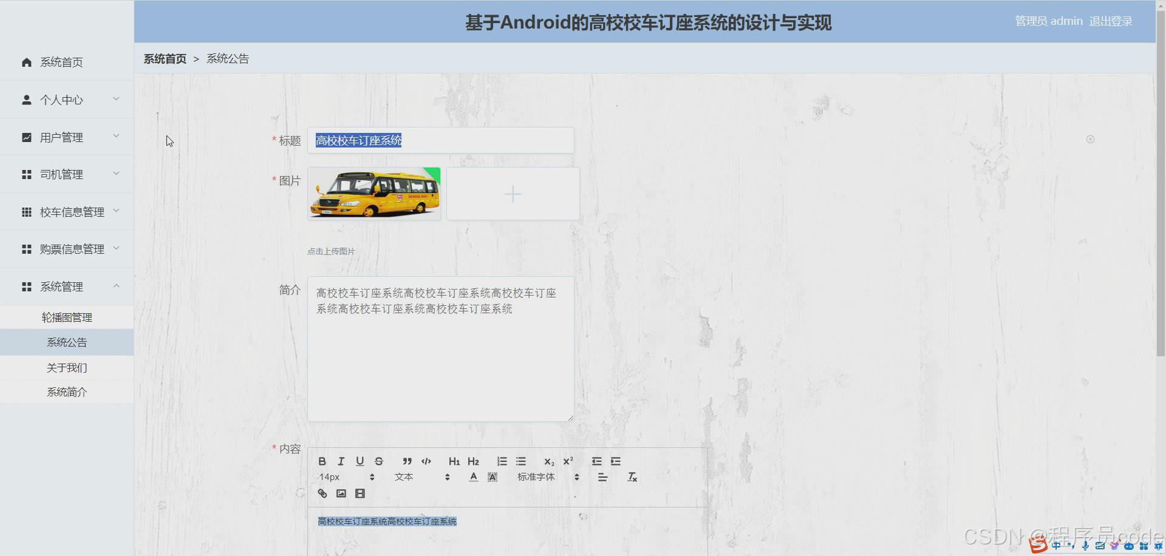Click the home icon in sidebar
Screen dimensions: 1166x556
27,62
